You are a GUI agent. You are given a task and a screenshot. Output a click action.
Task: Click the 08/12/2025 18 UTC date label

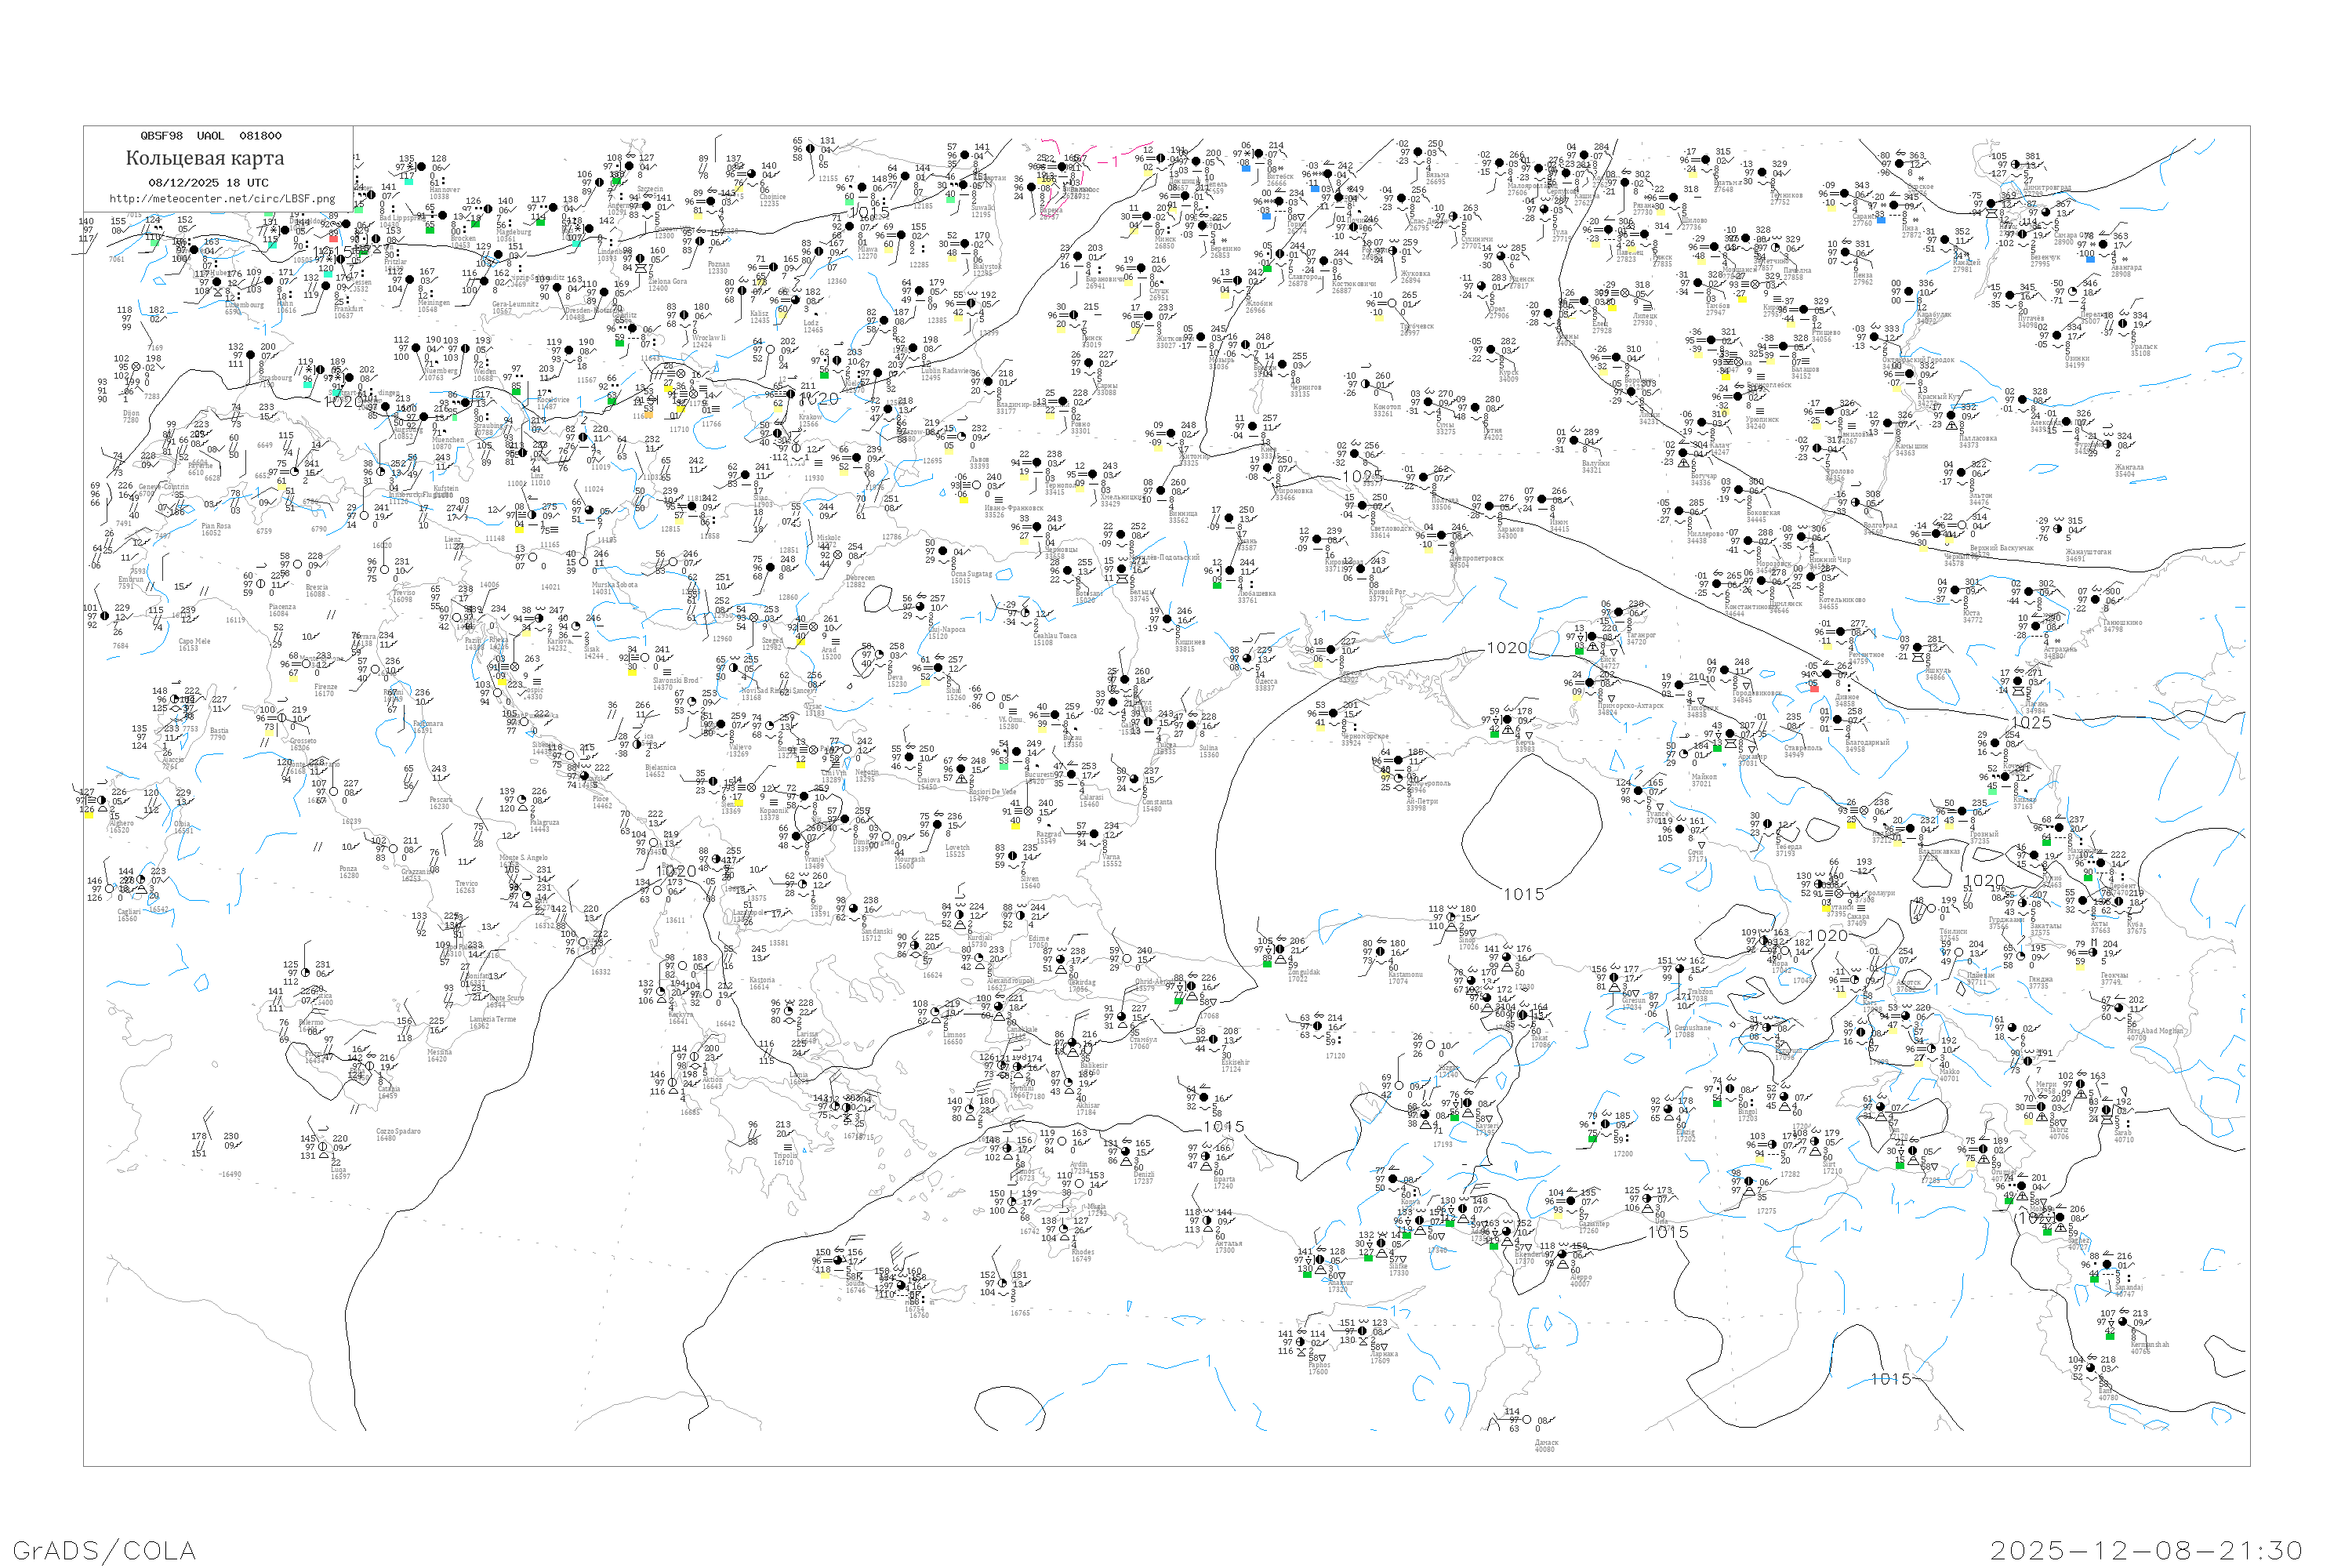coord(208,183)
